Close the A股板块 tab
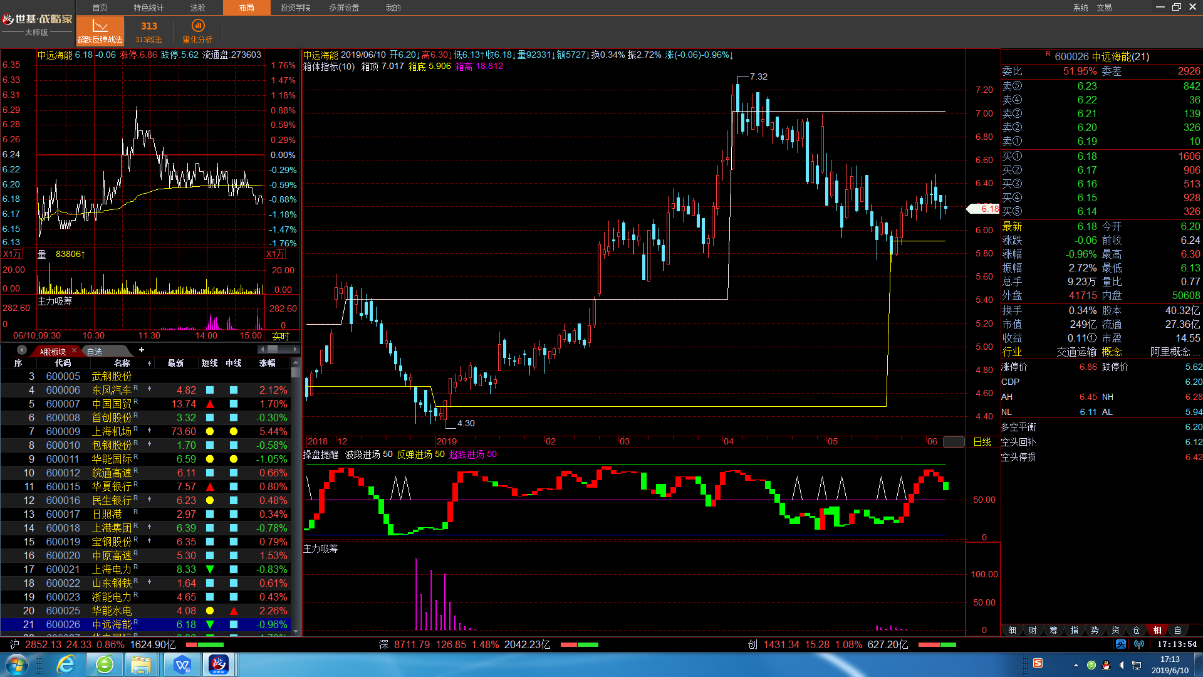This screenshot has width=1203, height=677. [x=74, y=350]
